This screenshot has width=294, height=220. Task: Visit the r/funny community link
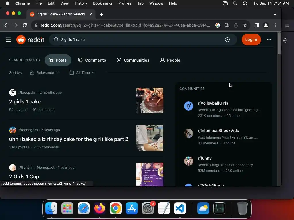tap(204, 158)
